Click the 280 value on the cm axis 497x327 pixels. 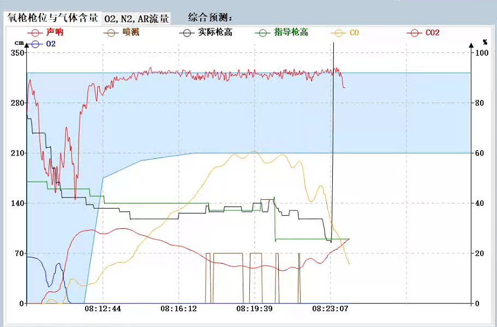[x=17, y=103]
